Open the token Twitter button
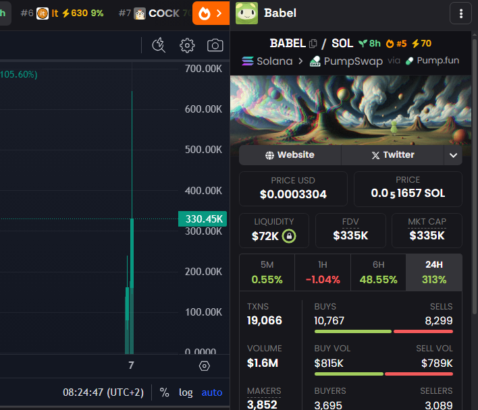The width and height of the screenshot is (478, 410). [x=393, y=155]
